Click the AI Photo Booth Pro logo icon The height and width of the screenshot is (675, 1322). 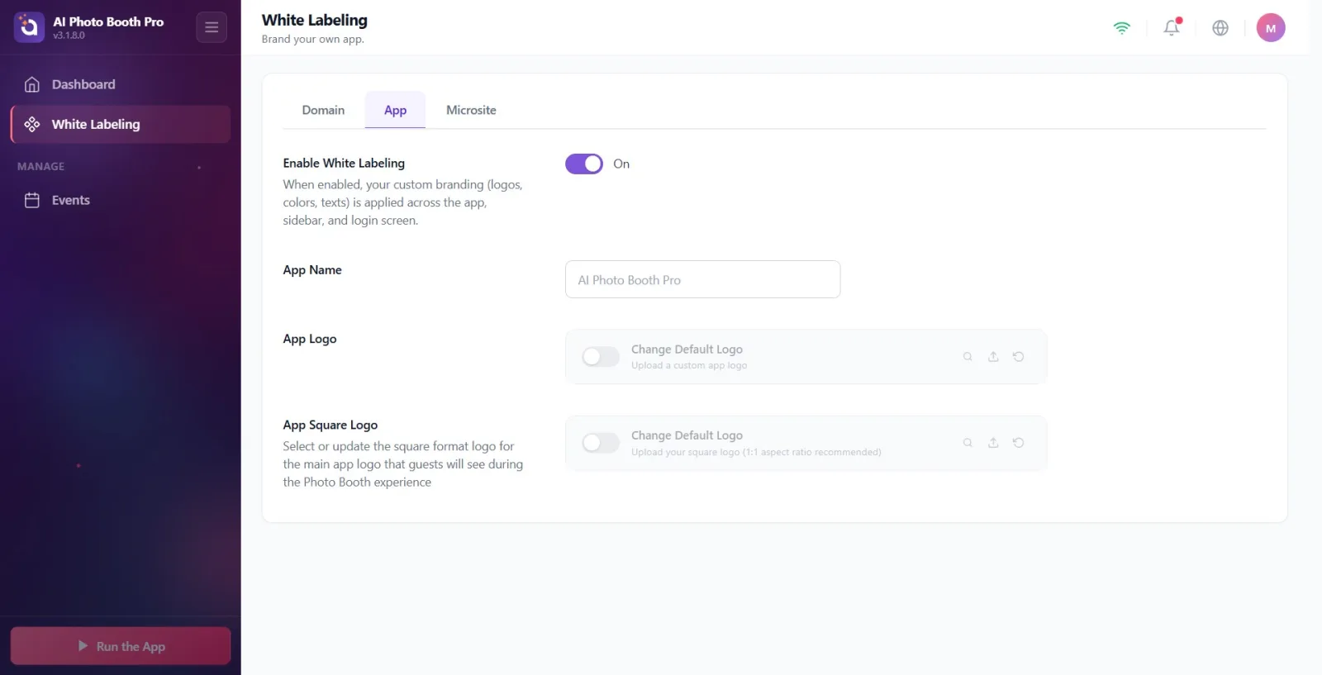(29, 27)
